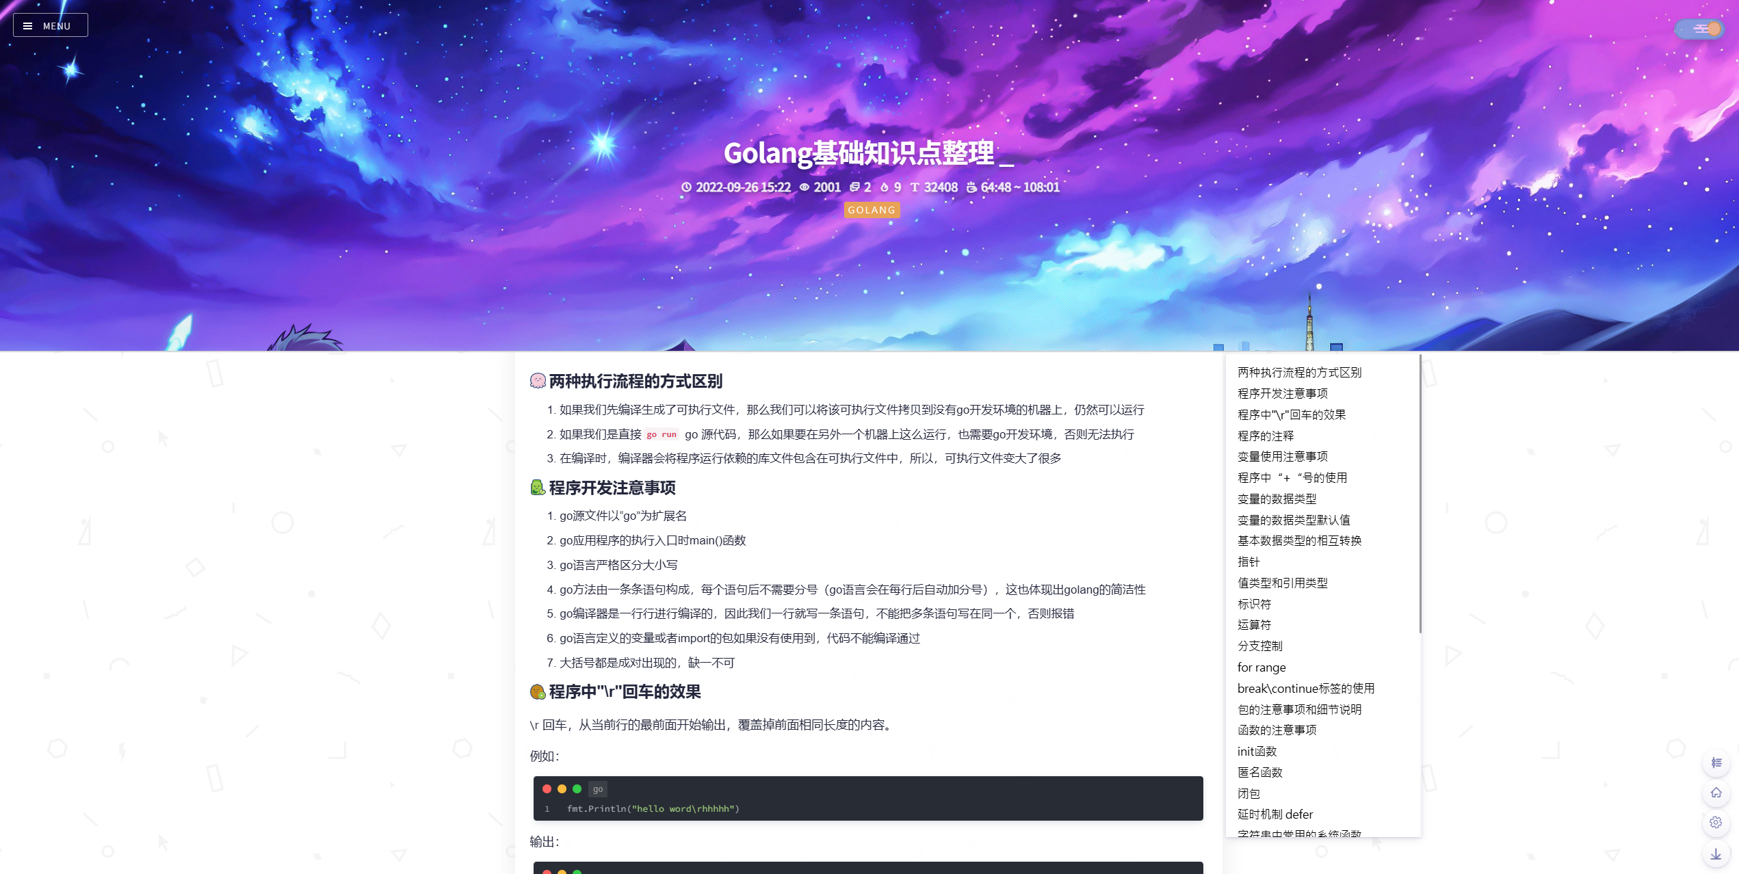This screenshot has height=874, width=1739.
Task: Open the MENU hamburger button
Action: tap(50, 25)
